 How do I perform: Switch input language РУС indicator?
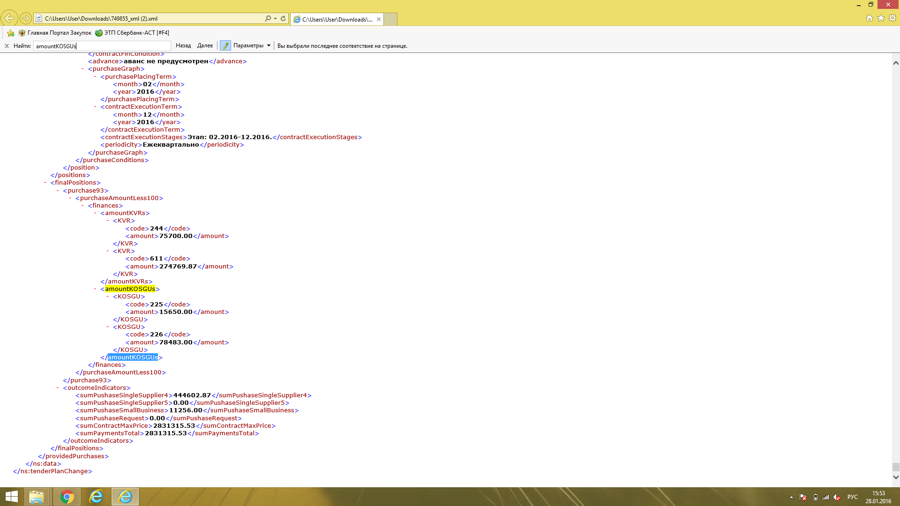[x=852, y=497]
